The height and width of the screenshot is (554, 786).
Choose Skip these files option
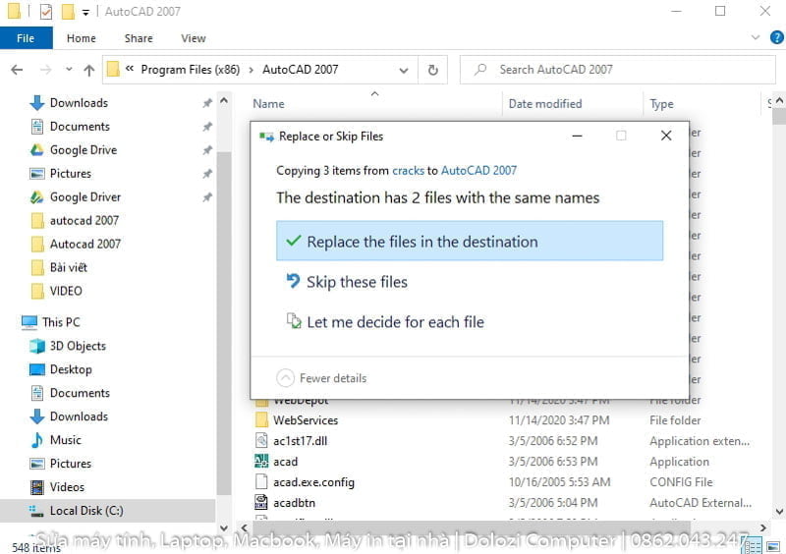coord(356,282)
